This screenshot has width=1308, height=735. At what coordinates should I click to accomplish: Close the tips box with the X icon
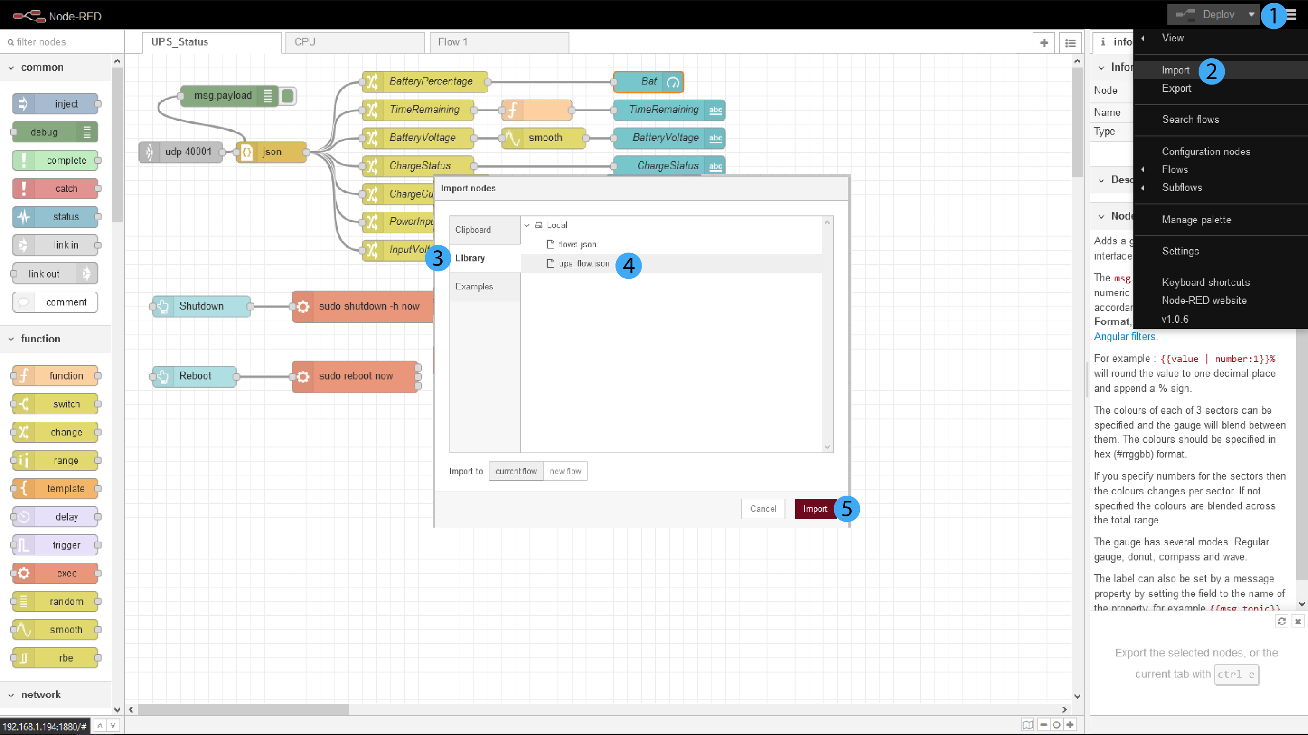click(x=1298, y=621)
